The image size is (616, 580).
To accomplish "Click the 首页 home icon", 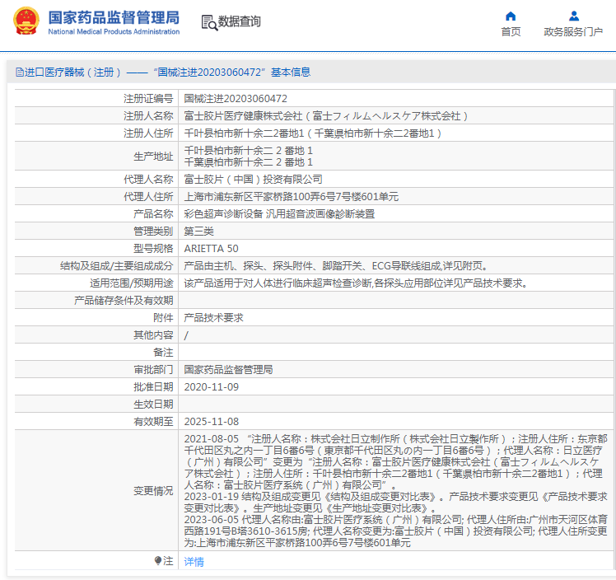I will point(511,16).
